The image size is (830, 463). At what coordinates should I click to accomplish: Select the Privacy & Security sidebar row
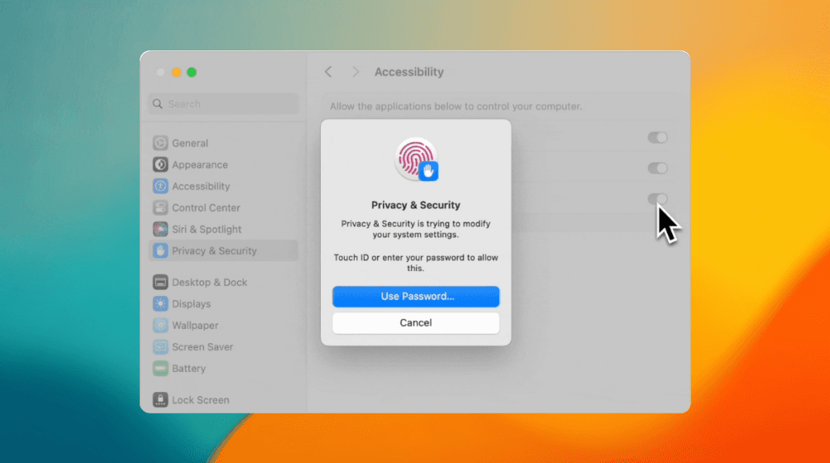click(x=223, y=251)
